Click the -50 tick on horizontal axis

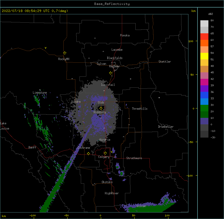point(66,215)
